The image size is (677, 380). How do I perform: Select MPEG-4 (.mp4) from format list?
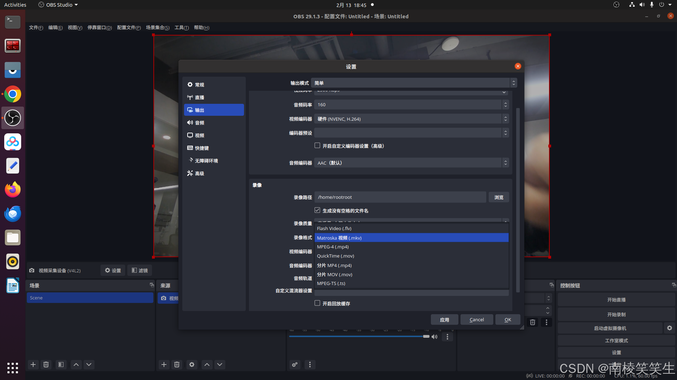pyautogui.click(x=333, y=247)
